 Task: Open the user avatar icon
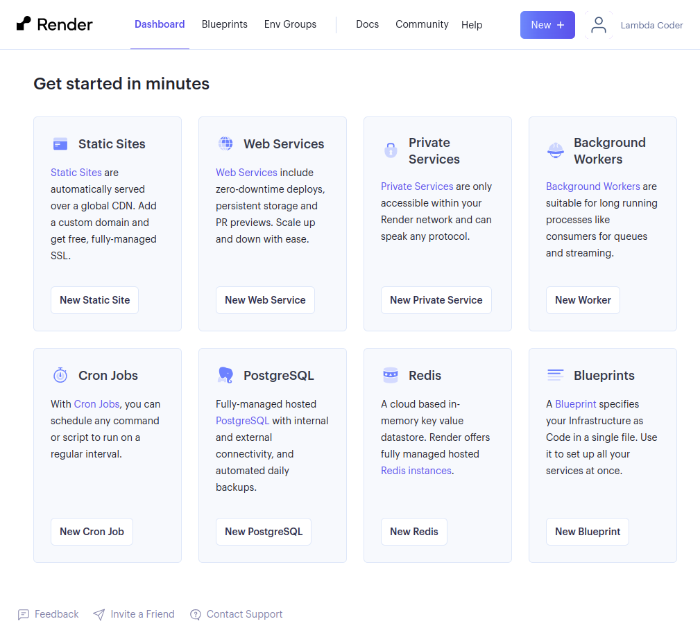(x=598, y=25)
